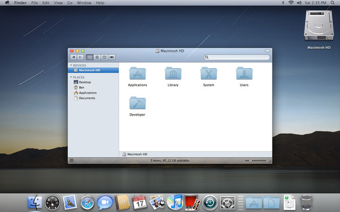Open the Go menu
Screen dimensions: 340x212
click(70, 3)
